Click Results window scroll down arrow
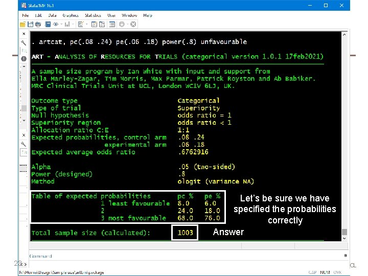 [344, 238]
